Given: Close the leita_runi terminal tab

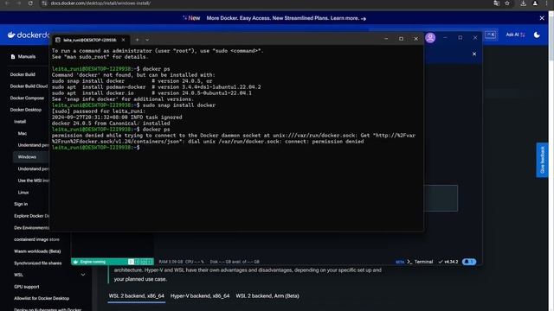Looking at the screenshot, I should (123, 40).
